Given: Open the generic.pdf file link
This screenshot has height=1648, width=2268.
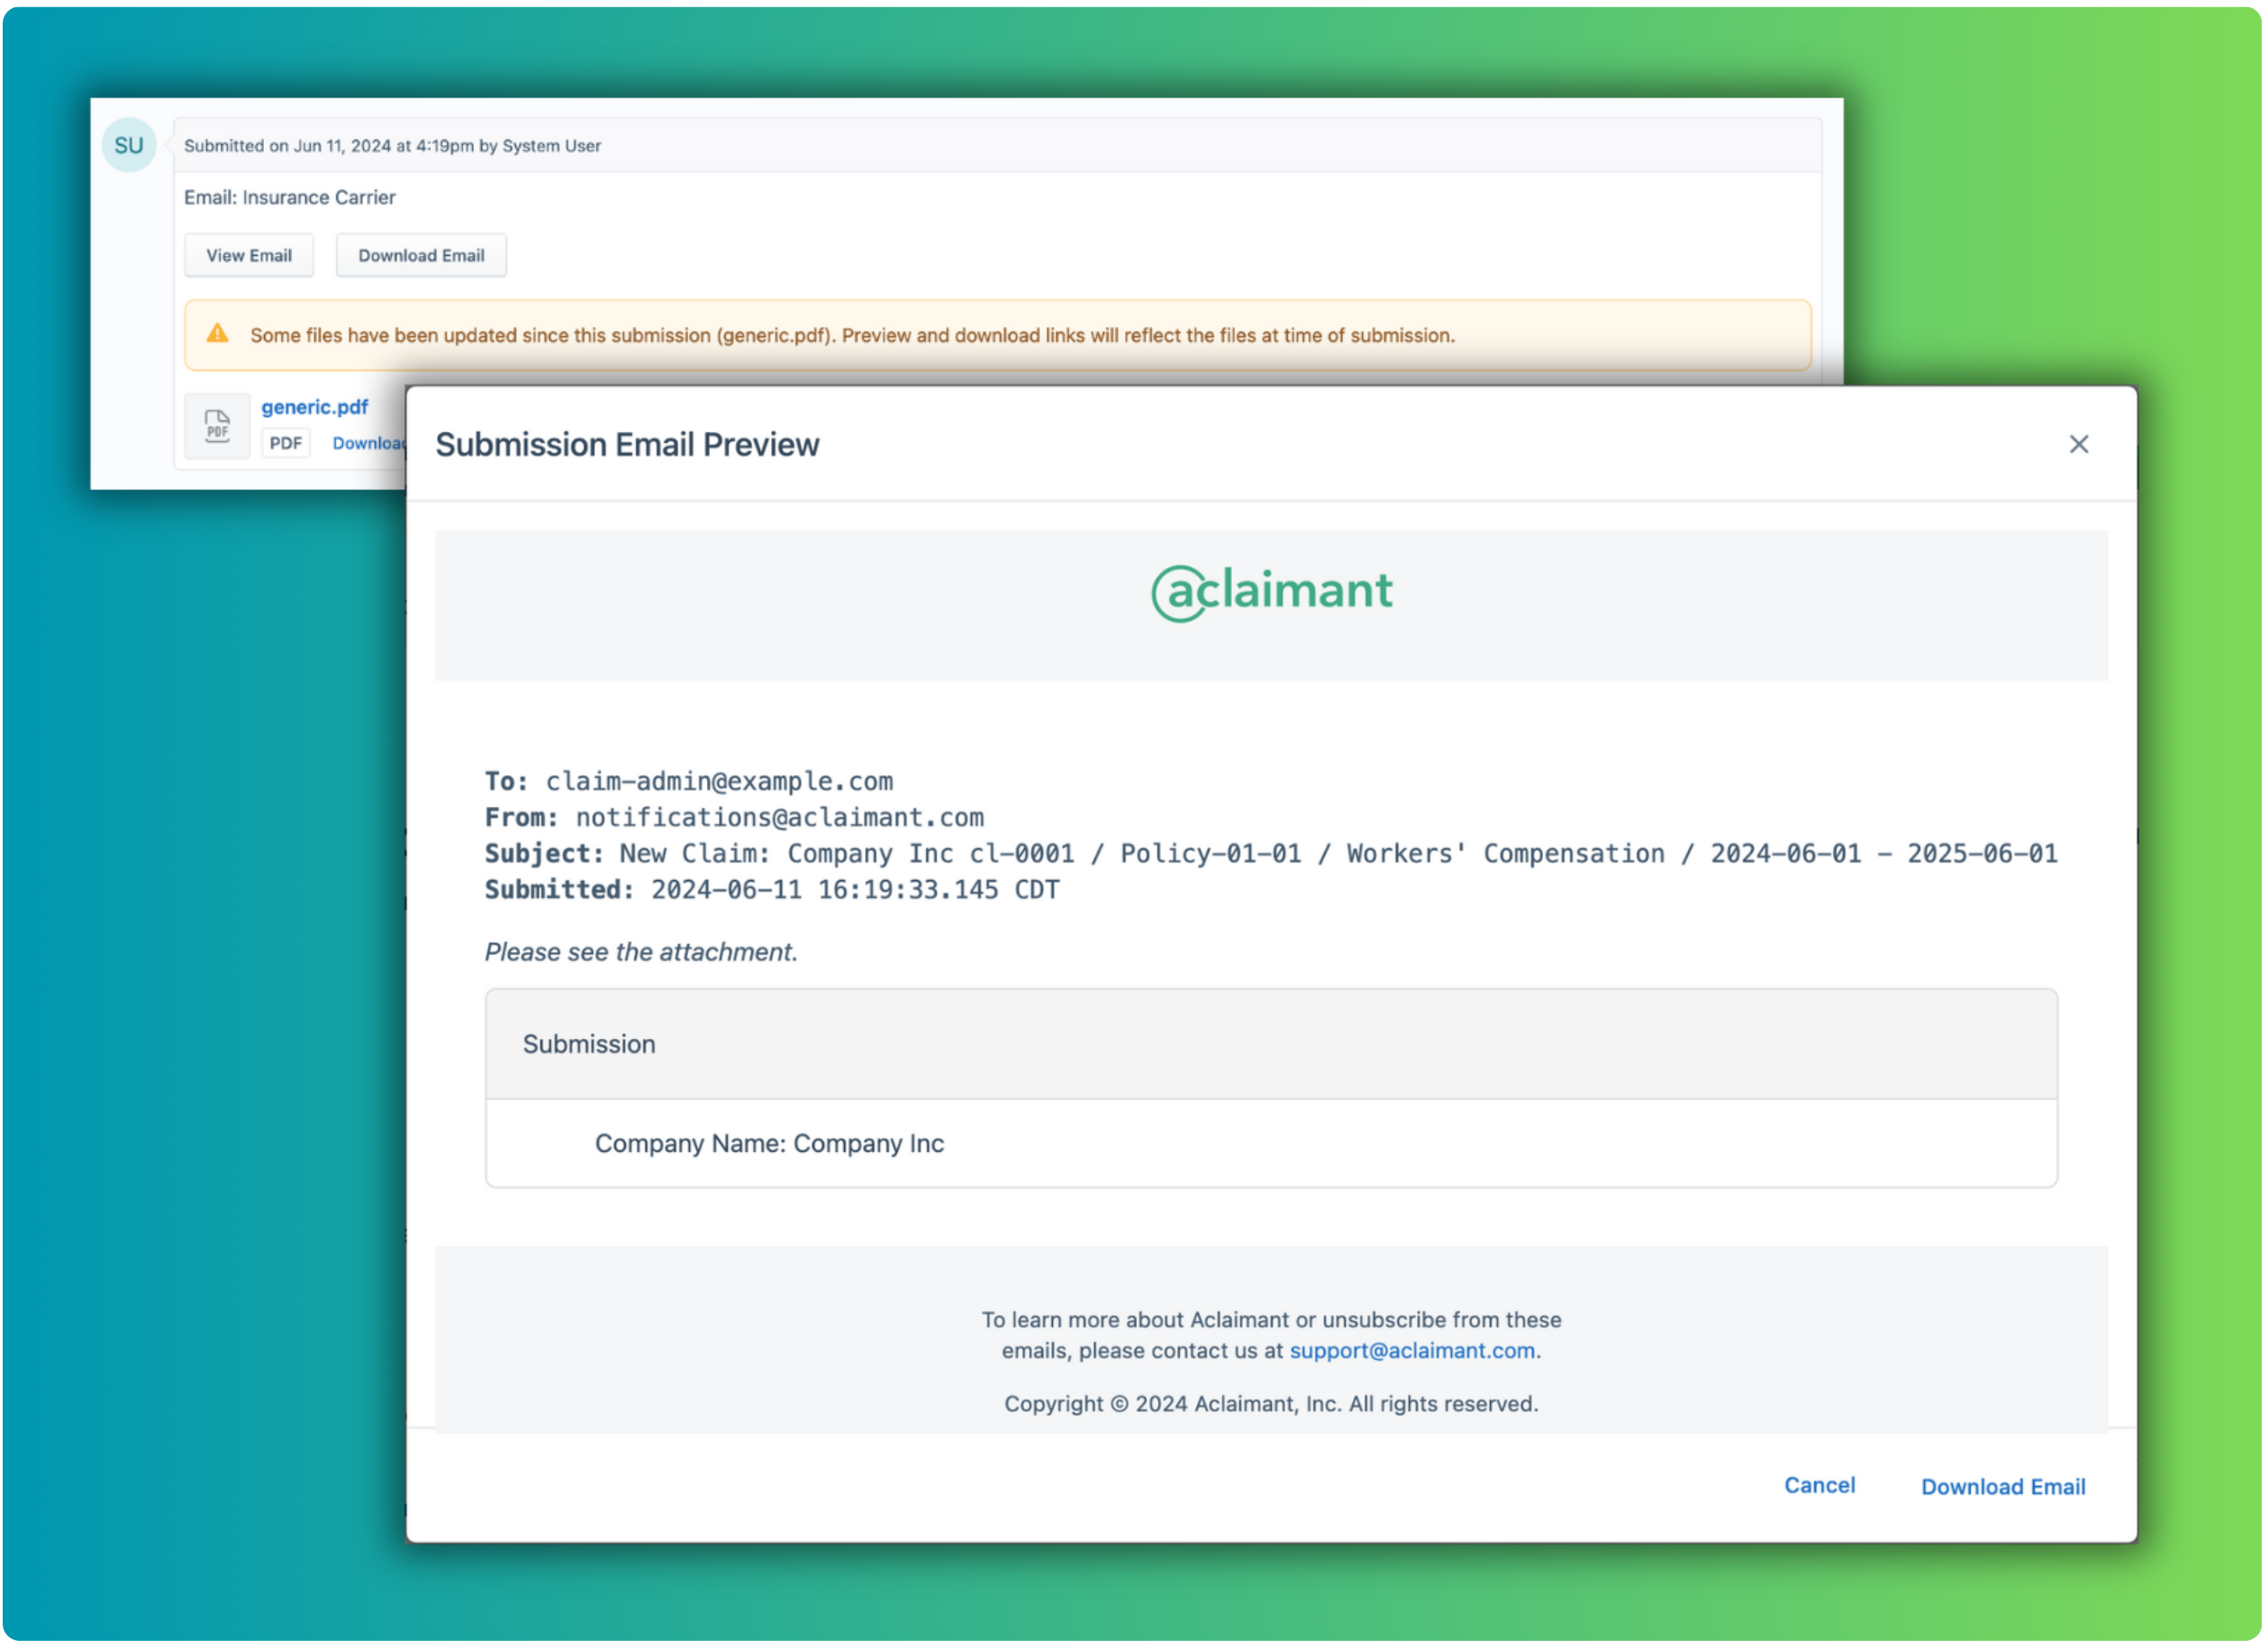Looking at the screenshot, I should tap(314, 407).
